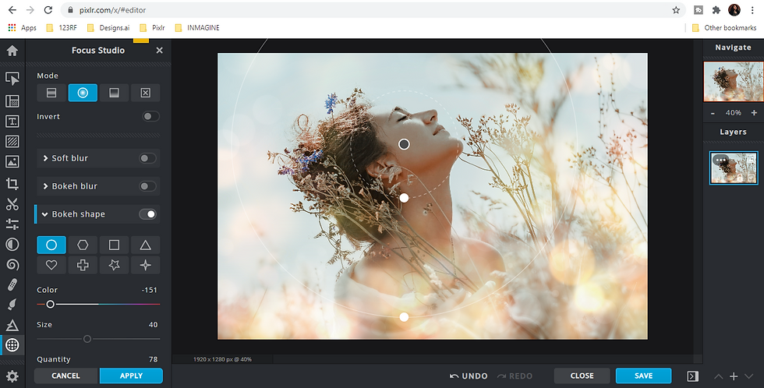The height and width of the screenshot is (388, 764).
Task: Select the Text tool
Action: pyautogui.click(x=12, y=122)
